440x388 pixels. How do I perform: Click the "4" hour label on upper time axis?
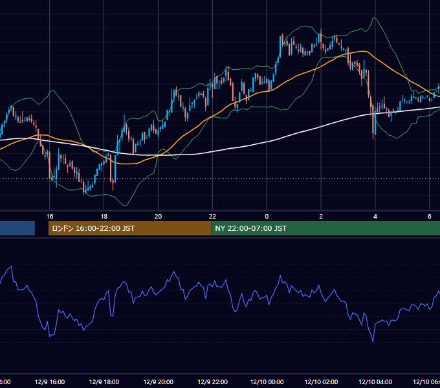375,216
